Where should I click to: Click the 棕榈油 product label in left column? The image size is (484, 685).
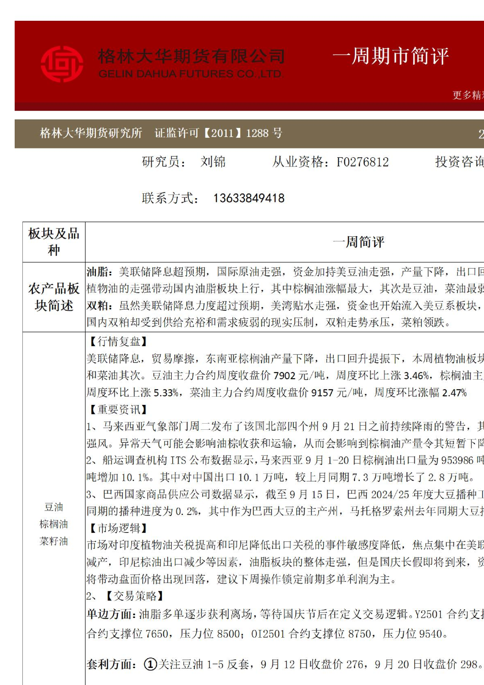pos(54,524)
